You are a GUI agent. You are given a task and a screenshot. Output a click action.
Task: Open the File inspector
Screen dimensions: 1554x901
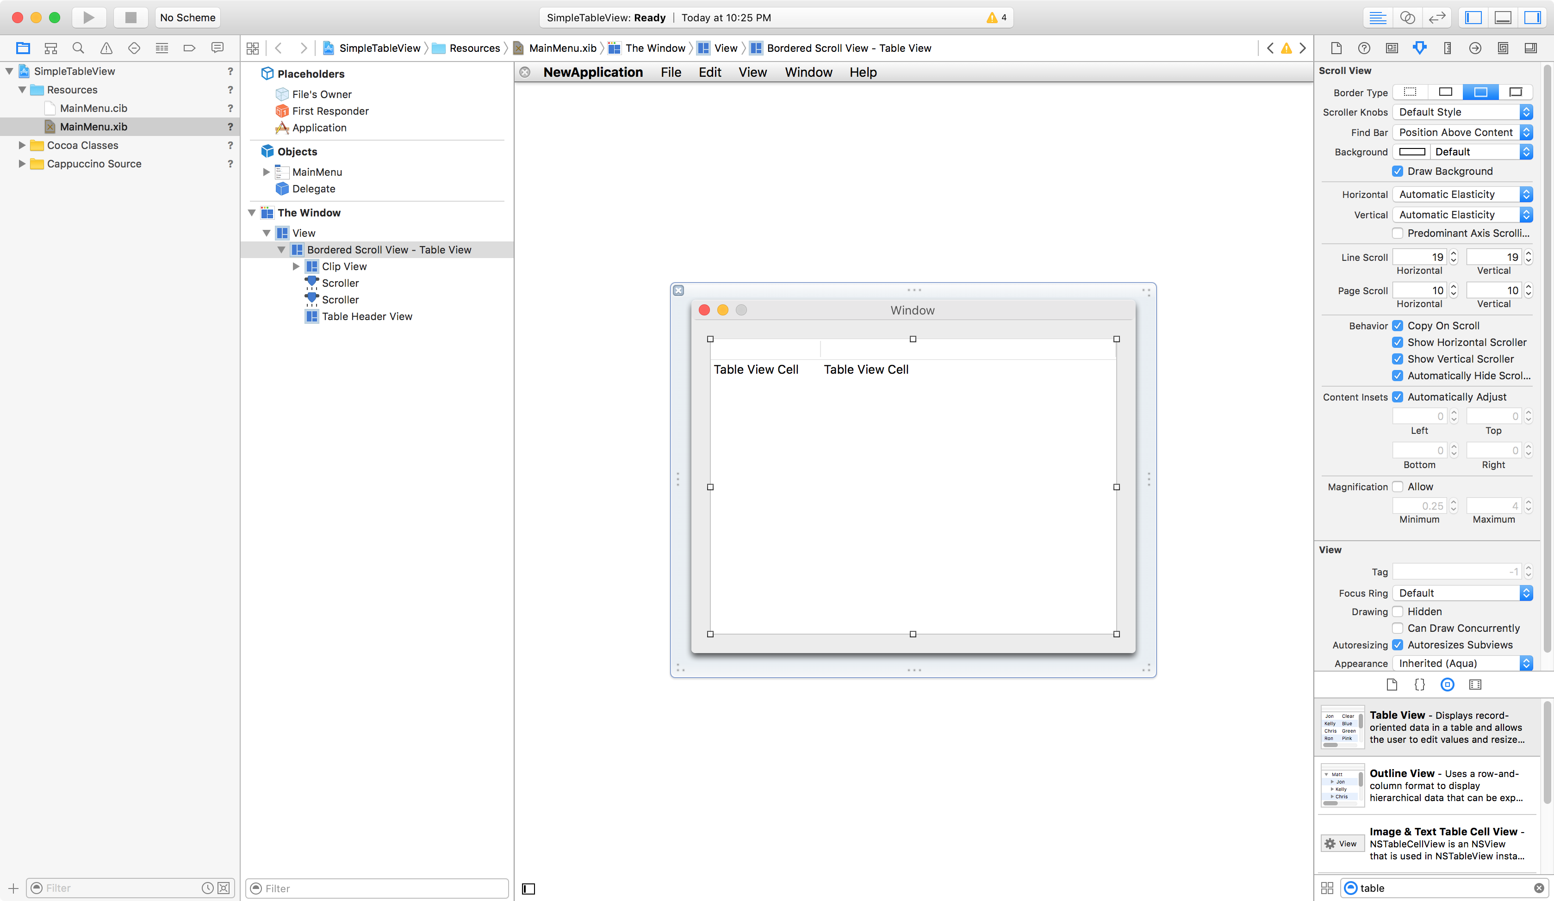(x=1336, y=48)
